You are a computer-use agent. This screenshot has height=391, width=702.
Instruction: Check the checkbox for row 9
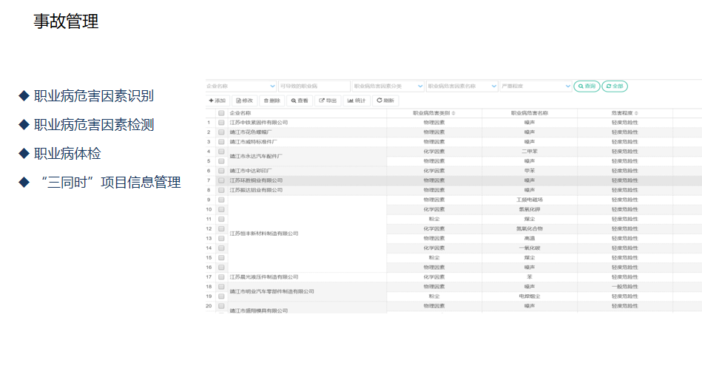point(221,200)
